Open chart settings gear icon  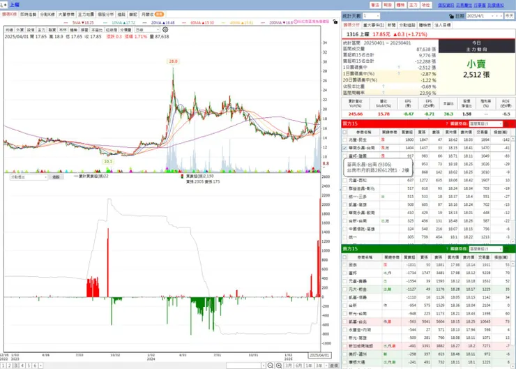point(165,29)
